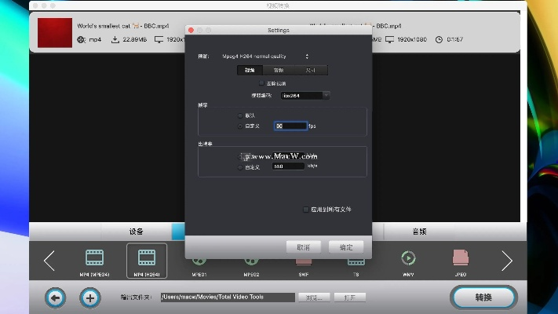This screenshot has height=314, width=558.
Task: Click the 确定 (OK) button
Action: click(x=346, y=247)
